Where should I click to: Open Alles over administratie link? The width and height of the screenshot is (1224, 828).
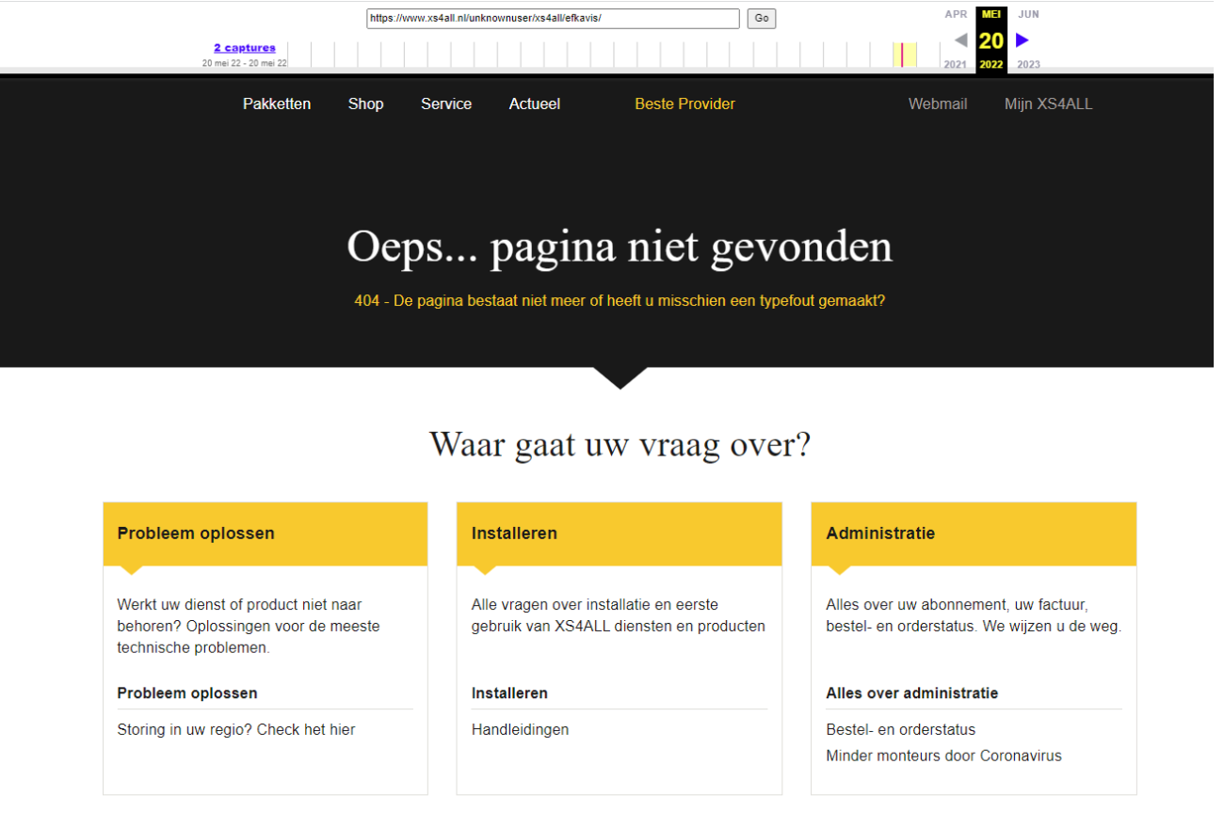pyautogui.click(x=912, y=693)
